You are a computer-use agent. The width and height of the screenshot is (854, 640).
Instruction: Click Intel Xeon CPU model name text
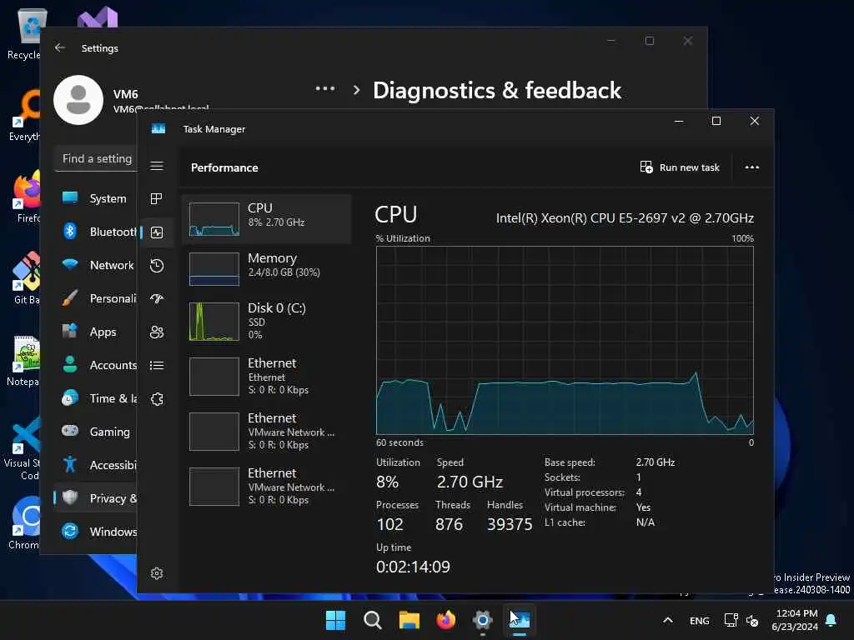click(x=625, y=218)
